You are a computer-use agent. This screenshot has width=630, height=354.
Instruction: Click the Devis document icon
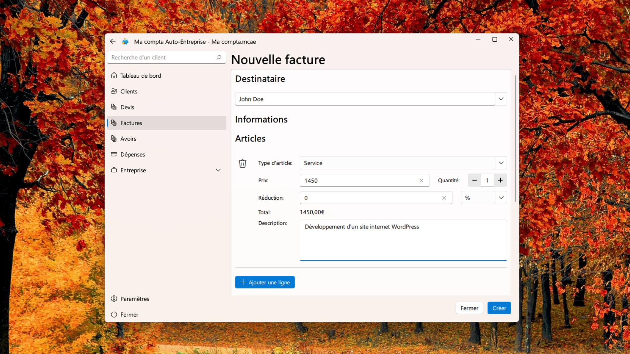pyautogui.click(x=114, y=107)
